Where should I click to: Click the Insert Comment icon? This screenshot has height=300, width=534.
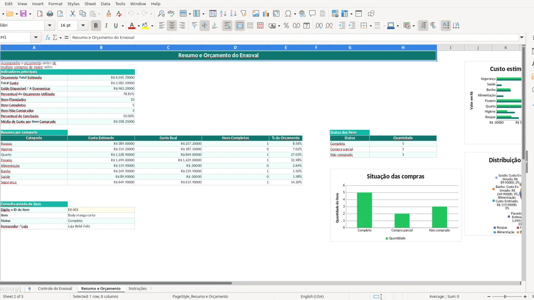click(312, 14)
